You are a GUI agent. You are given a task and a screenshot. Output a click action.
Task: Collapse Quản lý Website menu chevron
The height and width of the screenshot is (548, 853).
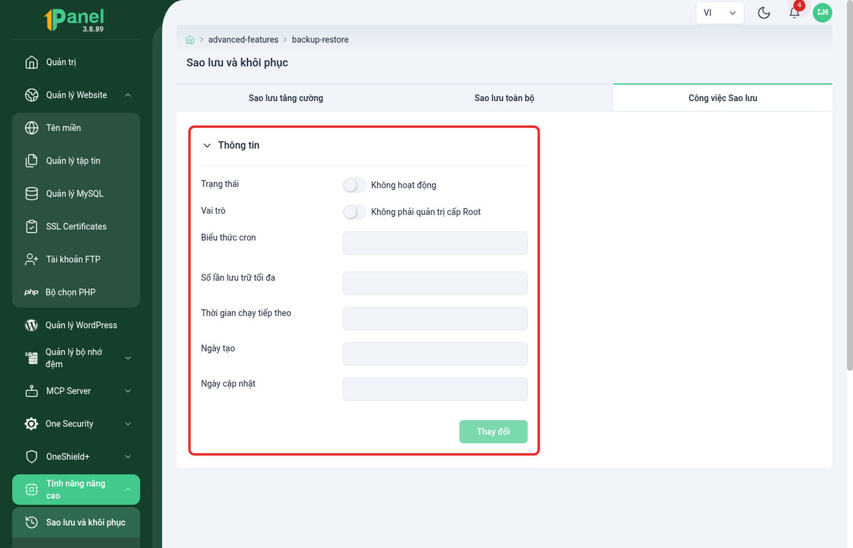point(128,95)
